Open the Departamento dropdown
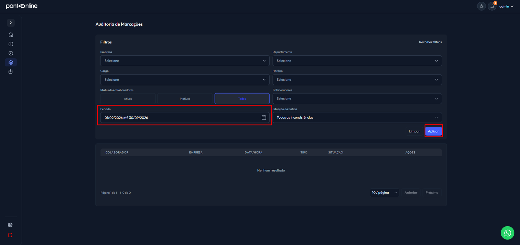520x245 pixels. (x=357, y=61)
